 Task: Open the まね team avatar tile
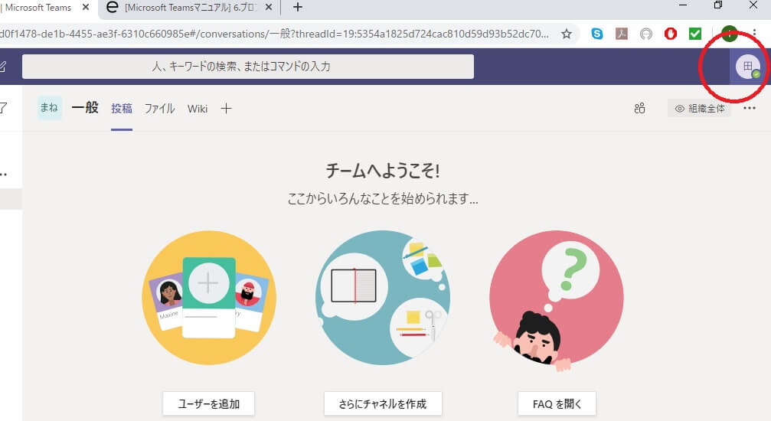(49, 108)
